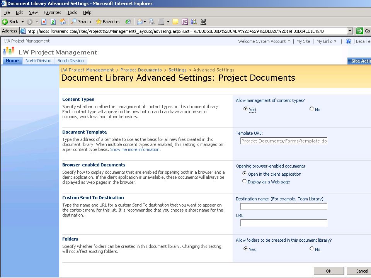Refresh the current page
371x278 pixels.
tap(53, 22)
